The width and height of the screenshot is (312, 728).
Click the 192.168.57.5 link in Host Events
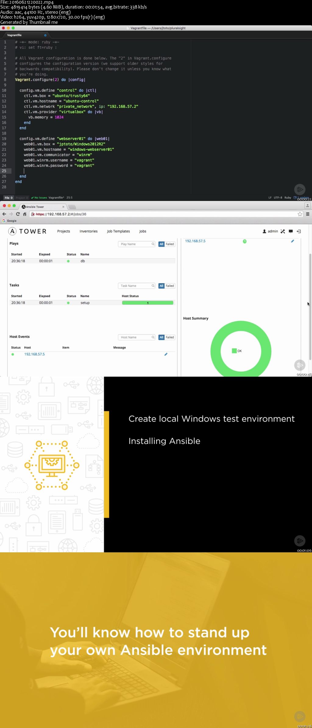coord(34,354)
